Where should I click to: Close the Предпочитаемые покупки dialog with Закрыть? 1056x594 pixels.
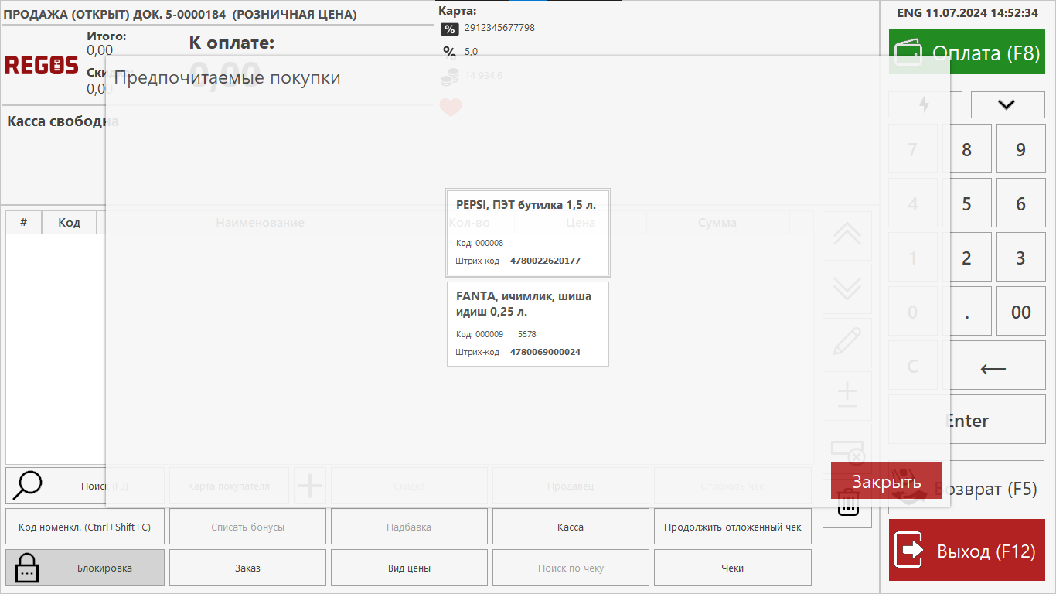886,481
